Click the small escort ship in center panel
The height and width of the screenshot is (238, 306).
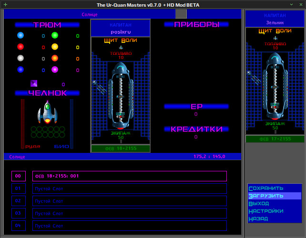pos(99,88)
